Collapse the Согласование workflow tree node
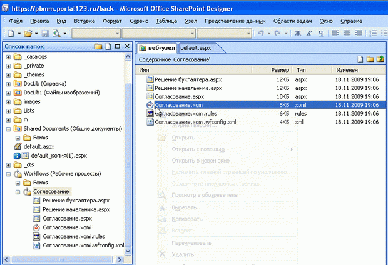This screenshot has height=265, width=388. pos(18,191)
